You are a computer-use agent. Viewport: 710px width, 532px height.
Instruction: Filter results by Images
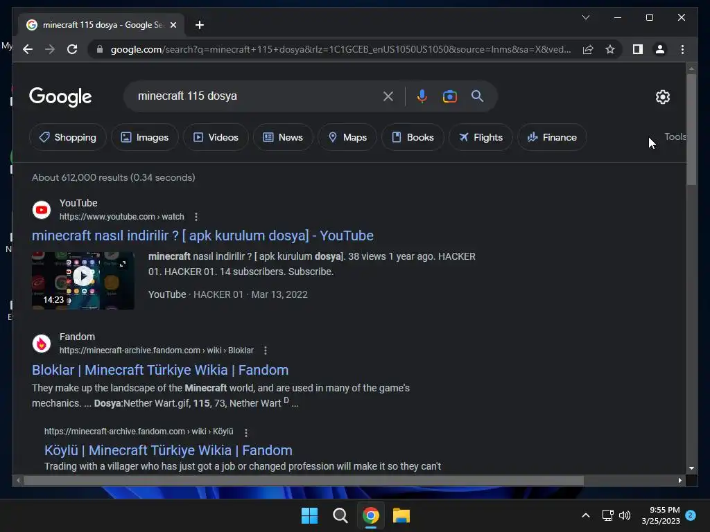coord(145,137)
